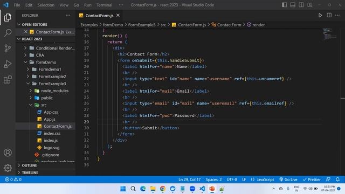This screenshot has height=194, width=345.
Task: Click the Prettier status button
Action: (312, 179)
